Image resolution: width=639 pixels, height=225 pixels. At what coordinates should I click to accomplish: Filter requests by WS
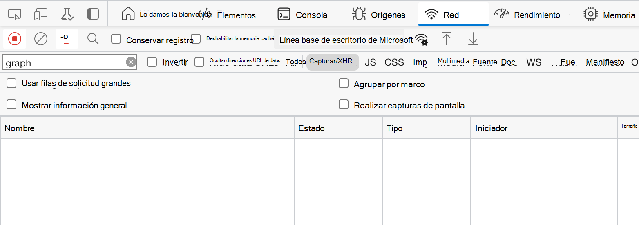pos(534,62)
